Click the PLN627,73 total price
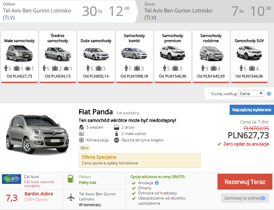This screenshot has height=210, width=274. tap(248, 135)
